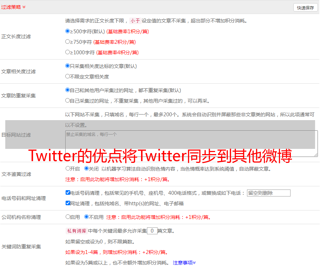Click the 如果留空或设为0,则不限篇数 text

point(100,242)
